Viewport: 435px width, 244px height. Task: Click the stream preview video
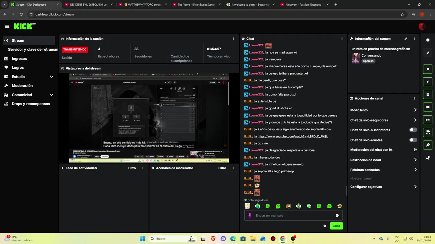coord(149,118)
